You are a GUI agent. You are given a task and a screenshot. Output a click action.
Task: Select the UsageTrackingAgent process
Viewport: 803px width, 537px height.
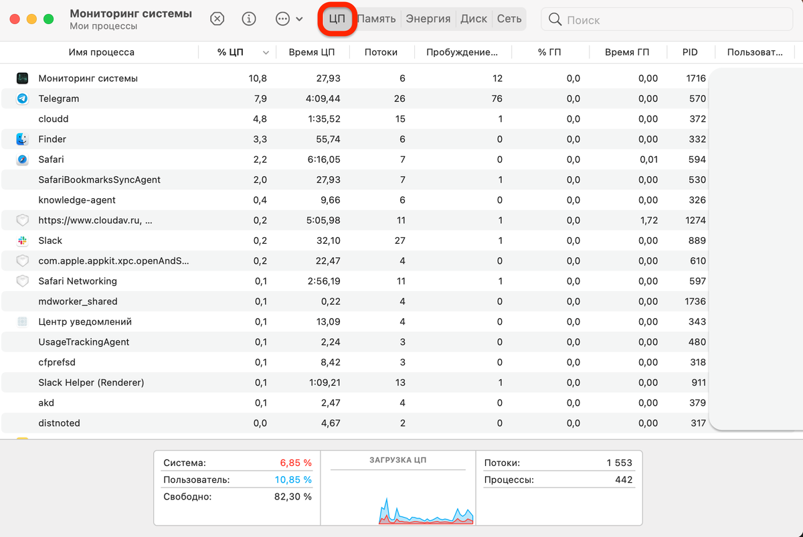355,342
